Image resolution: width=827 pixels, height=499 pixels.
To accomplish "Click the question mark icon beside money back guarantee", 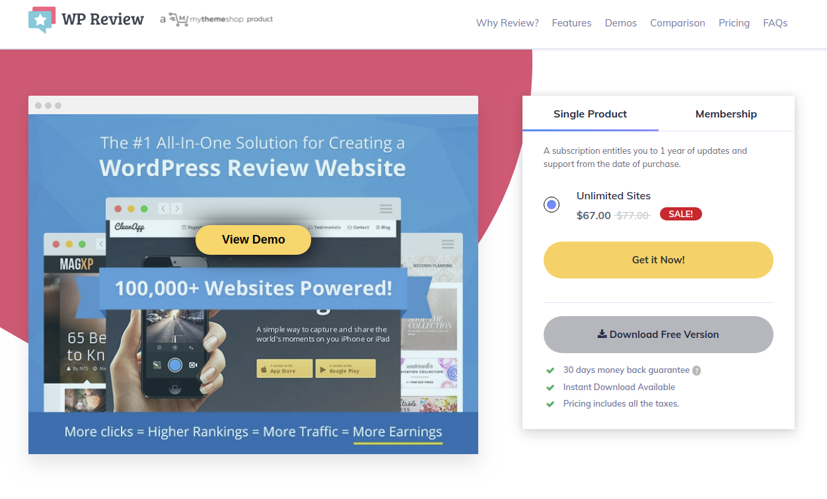I will click(x=696, y=371).
